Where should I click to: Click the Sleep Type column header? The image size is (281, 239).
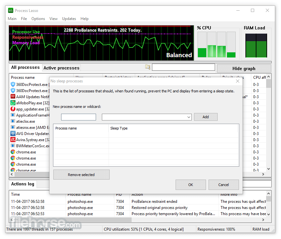(x=173, y=128)
